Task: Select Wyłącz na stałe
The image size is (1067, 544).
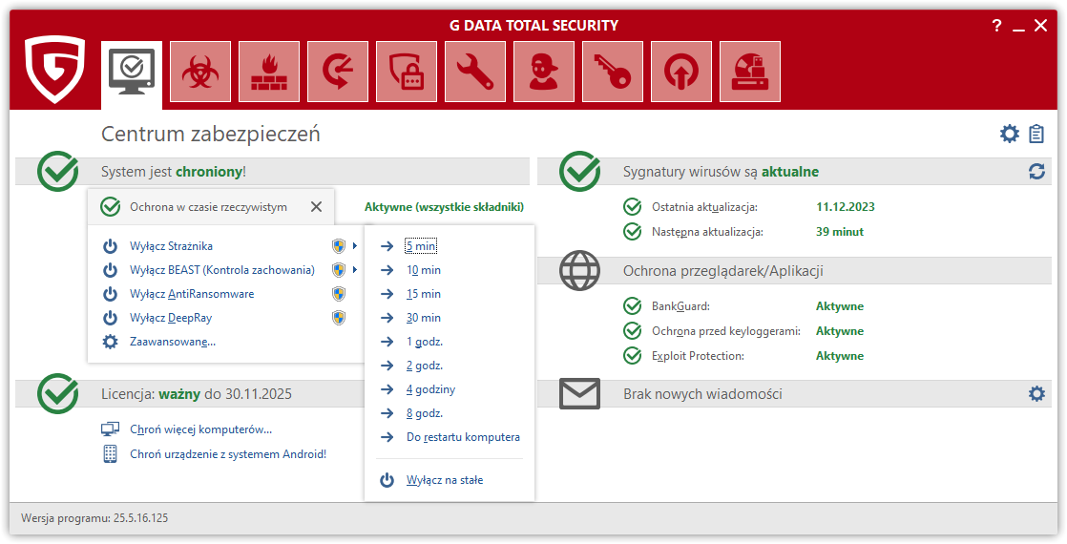Action: (x=445, y=480)
